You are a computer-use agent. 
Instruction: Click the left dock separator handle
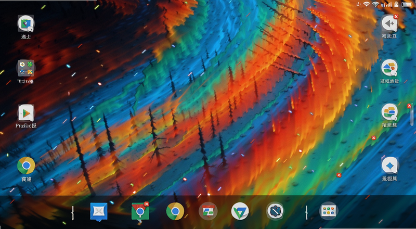click(x=72, y=213)
